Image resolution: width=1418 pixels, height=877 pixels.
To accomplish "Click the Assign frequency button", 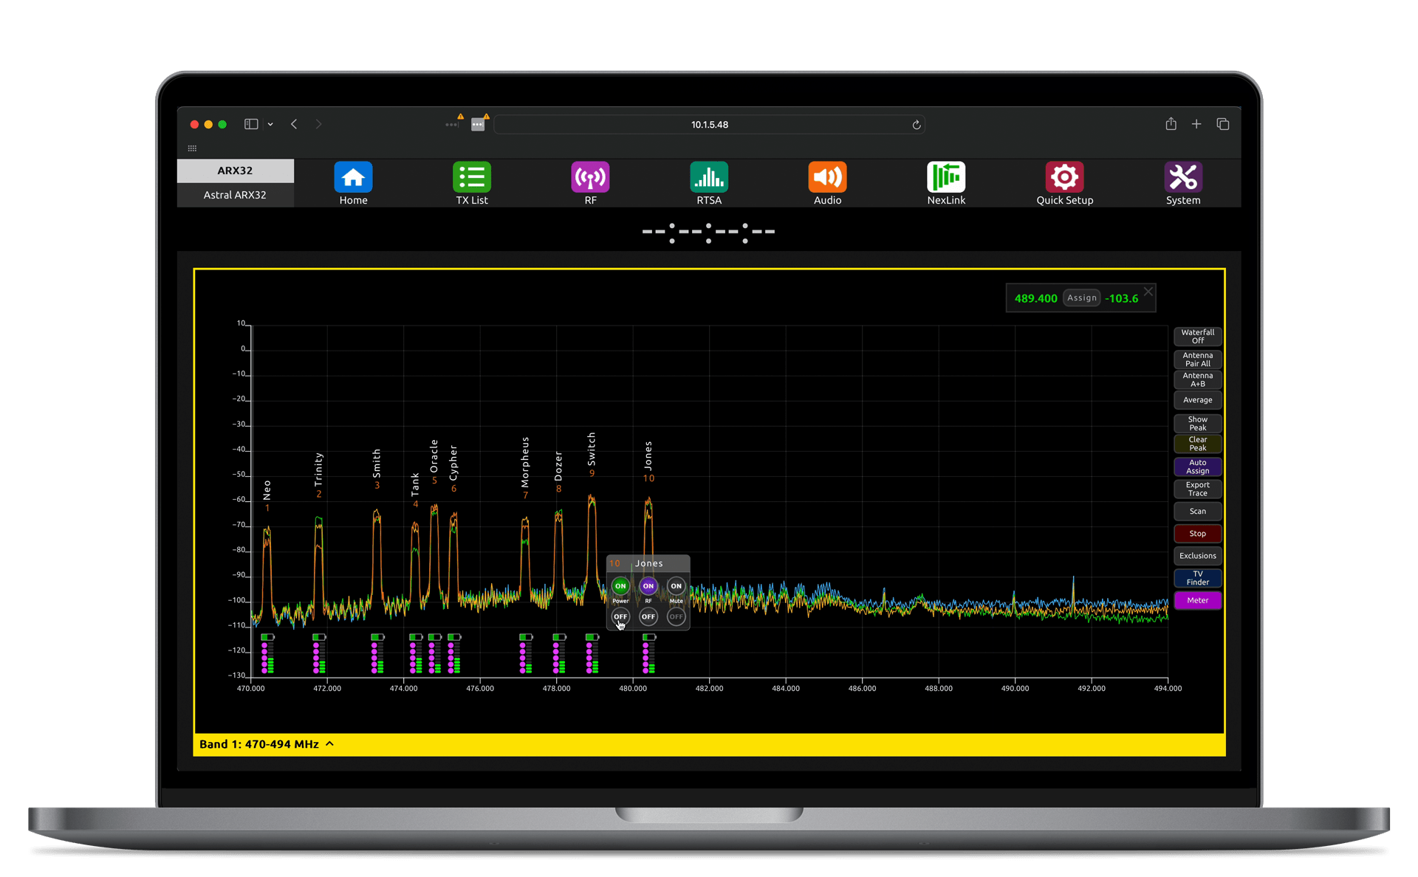I will tap(1081, 298).
